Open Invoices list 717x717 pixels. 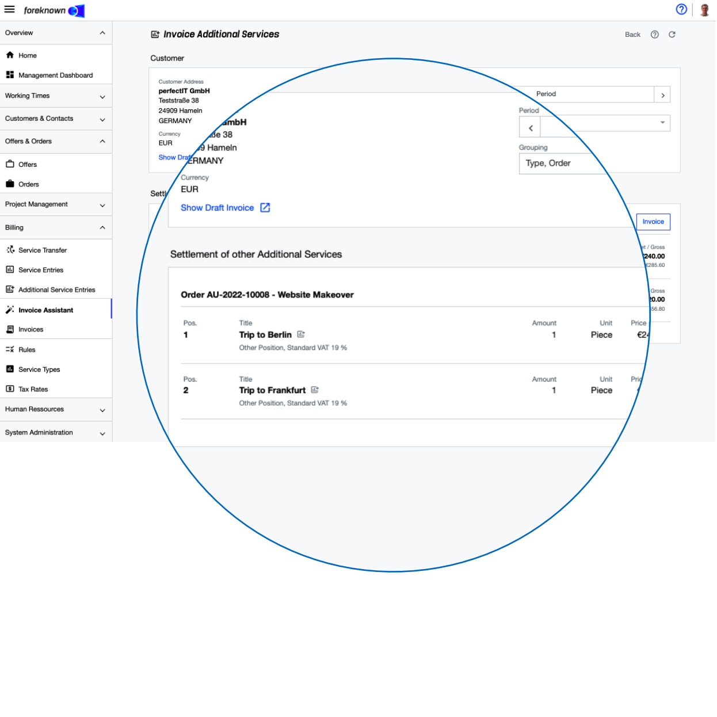[31, 330]
